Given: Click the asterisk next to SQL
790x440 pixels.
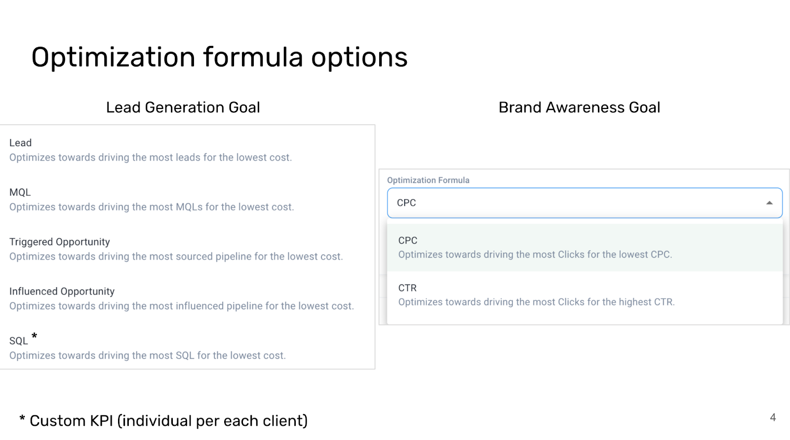Looking at the screenshot, I should [34, 336].
